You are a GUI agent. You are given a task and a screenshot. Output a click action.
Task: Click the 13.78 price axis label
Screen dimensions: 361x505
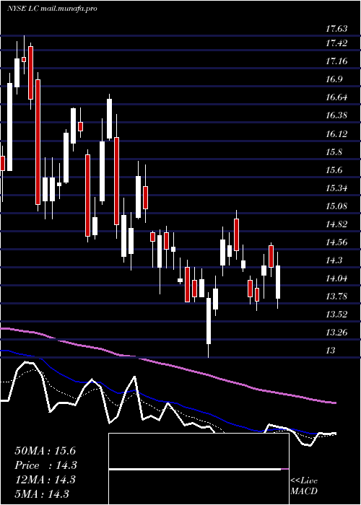(x=336, y=296)
